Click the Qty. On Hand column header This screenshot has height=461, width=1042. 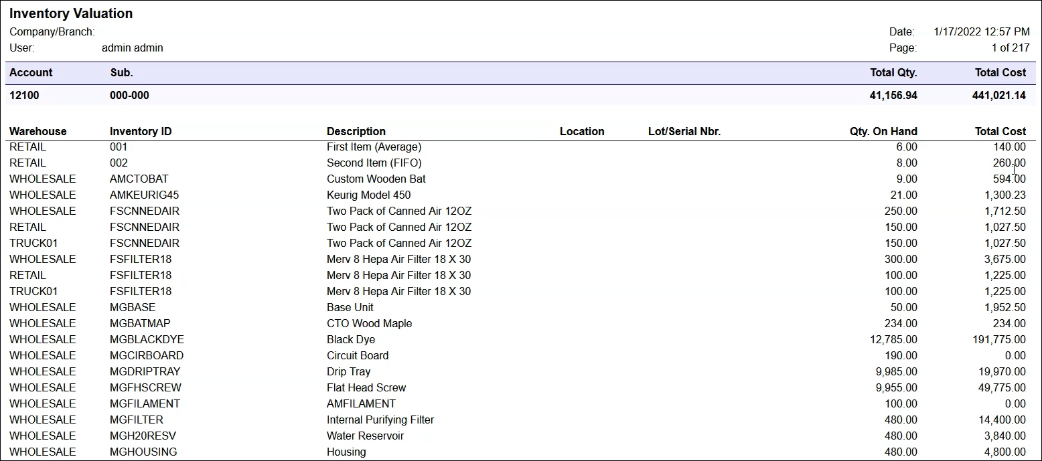click(x=883, y=131)
